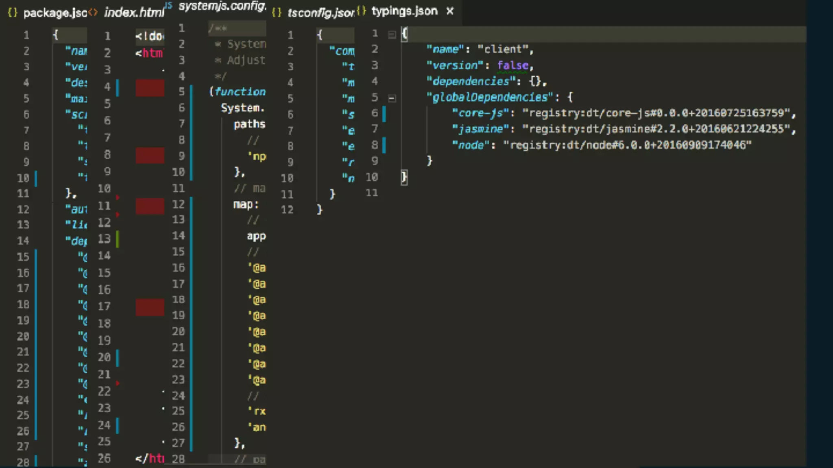Image resolution: width=833 pixels, height=468 pixels.
Task: Collapse the globalDependencies fold on line 5
Action: click(x=392, y=98)
